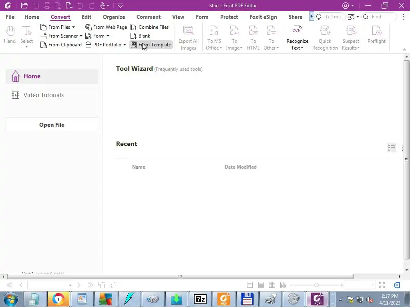
Task: Click the Tell me search box
Action: point(330,17)
